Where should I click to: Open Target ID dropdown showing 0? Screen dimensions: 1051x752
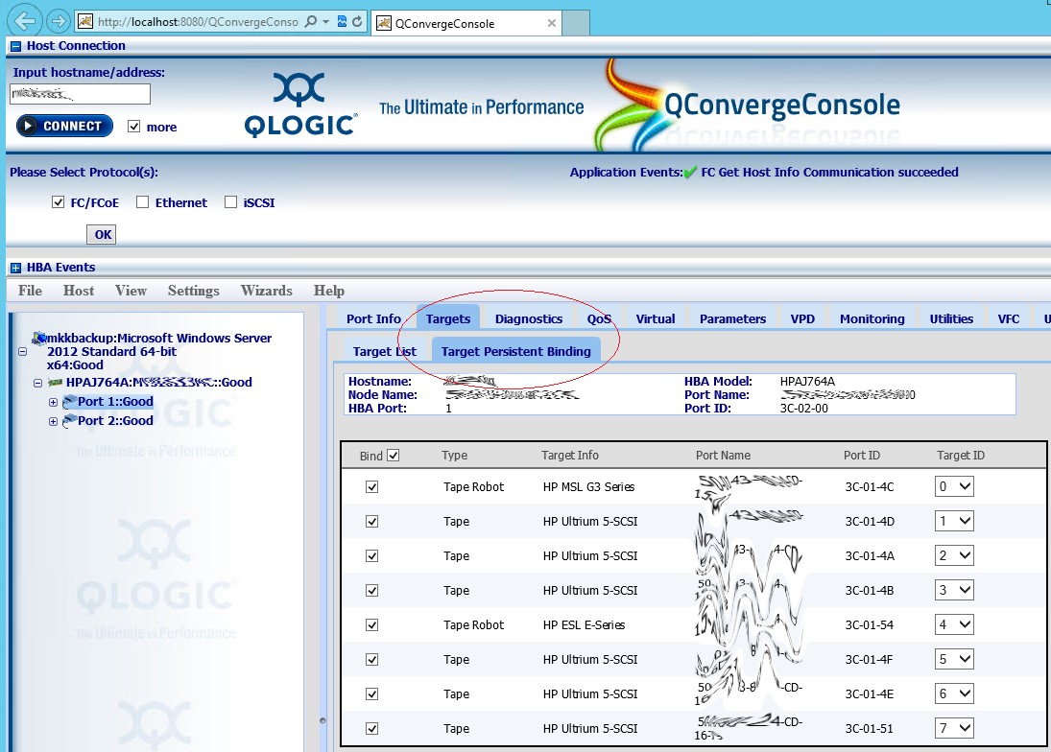coord(954,487)
